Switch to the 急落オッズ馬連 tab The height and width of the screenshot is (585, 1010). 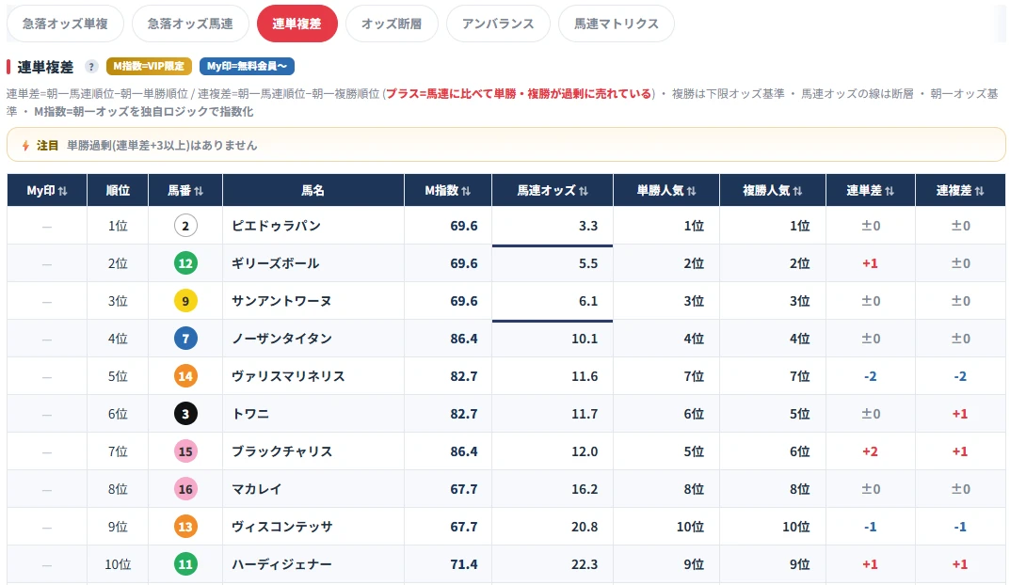pyautogui.click(x=190, y=24)
